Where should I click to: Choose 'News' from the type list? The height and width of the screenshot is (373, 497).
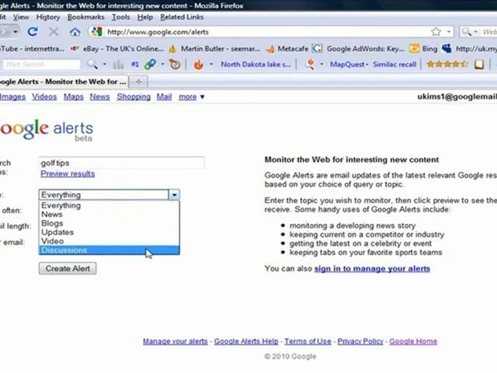(x=109, y=214)
